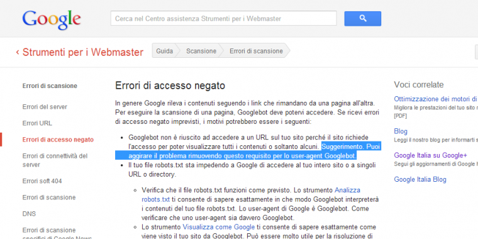Follow the Analizza robots.txt link

[x=251, y=195]
